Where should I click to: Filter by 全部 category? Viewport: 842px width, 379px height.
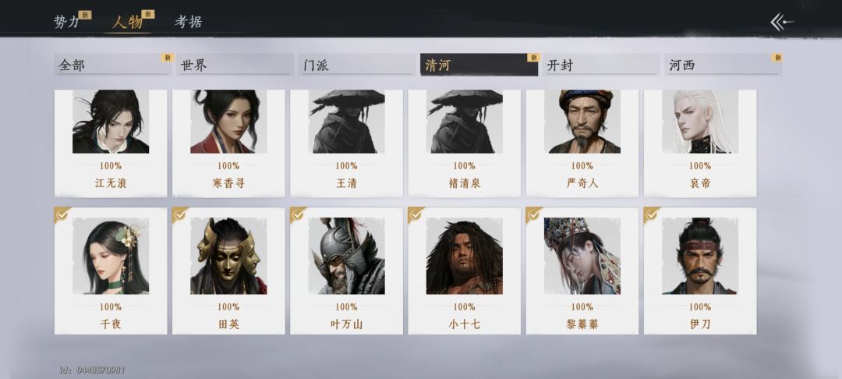[112, 65]
